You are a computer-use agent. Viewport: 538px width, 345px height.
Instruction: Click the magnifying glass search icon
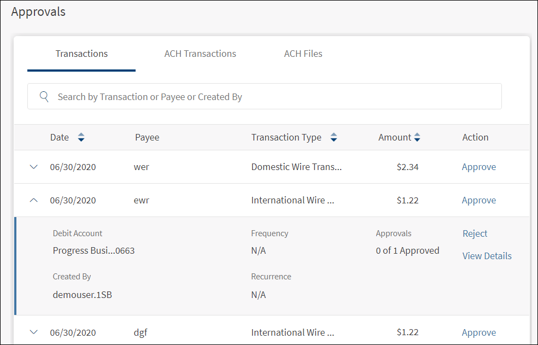(x=45, y=97)
